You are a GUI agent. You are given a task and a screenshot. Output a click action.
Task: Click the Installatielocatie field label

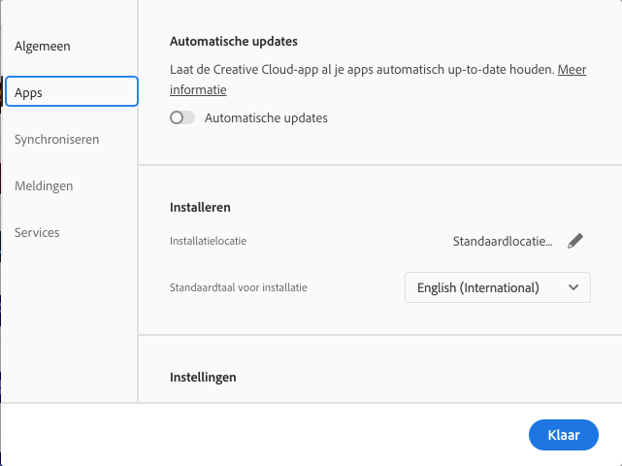[x=208, y=241]
